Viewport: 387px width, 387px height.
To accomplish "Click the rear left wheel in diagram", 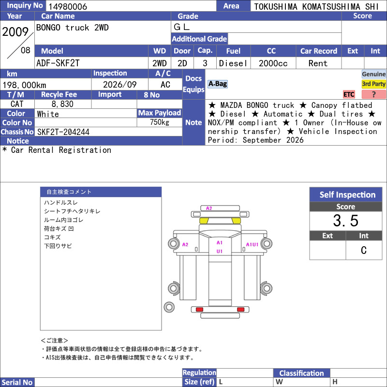I will (174, 288).
